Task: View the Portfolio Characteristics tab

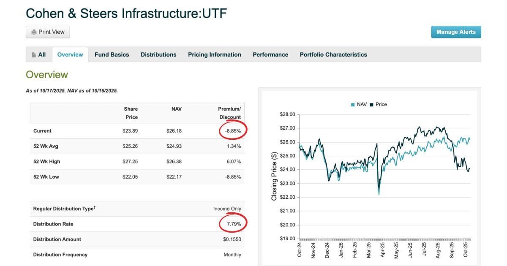Action: tap(333, 54)
